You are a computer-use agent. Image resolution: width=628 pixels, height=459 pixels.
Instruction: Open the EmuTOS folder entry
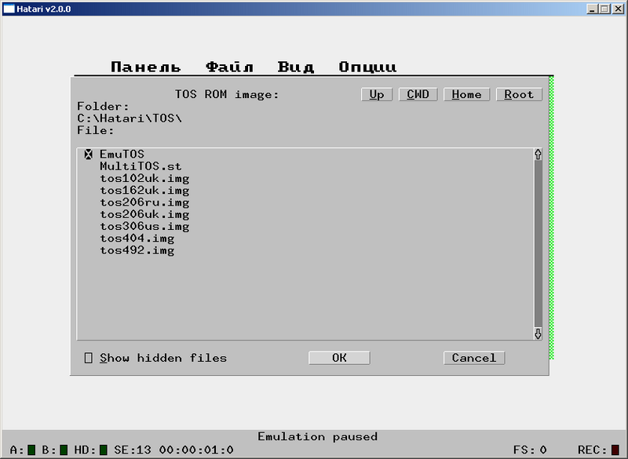[x=122, y=154]
